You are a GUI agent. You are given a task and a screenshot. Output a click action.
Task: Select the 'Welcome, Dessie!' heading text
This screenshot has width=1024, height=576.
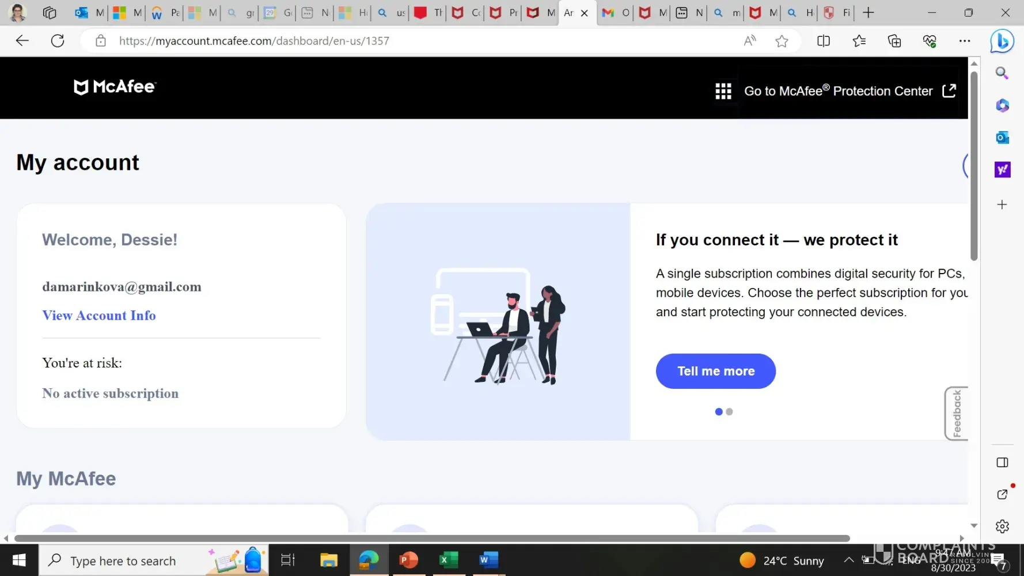(109, 240)
